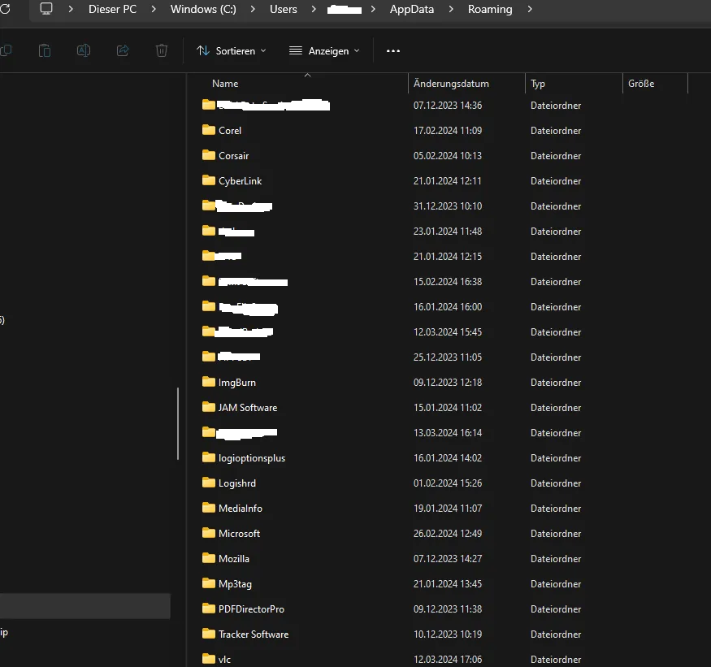The width and height of the screenshot is (711, 667).
Task: Expand chevron after Roaming in breadcrumb
Action: (530, 9)
